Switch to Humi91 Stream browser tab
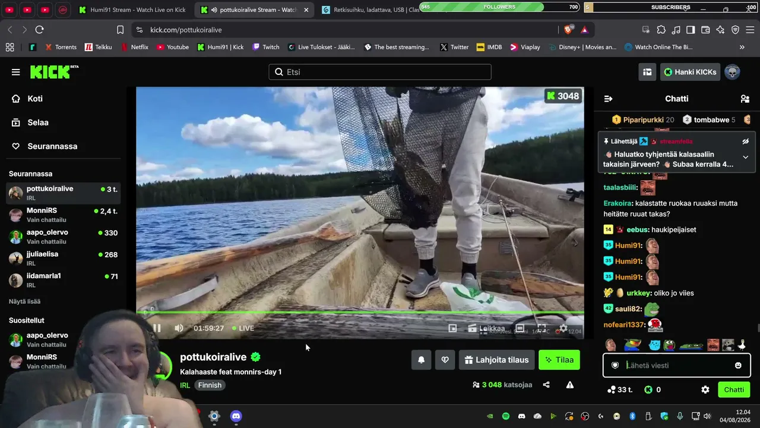The width and height of the screenshot is (760, 428). [x=132, y=10]
